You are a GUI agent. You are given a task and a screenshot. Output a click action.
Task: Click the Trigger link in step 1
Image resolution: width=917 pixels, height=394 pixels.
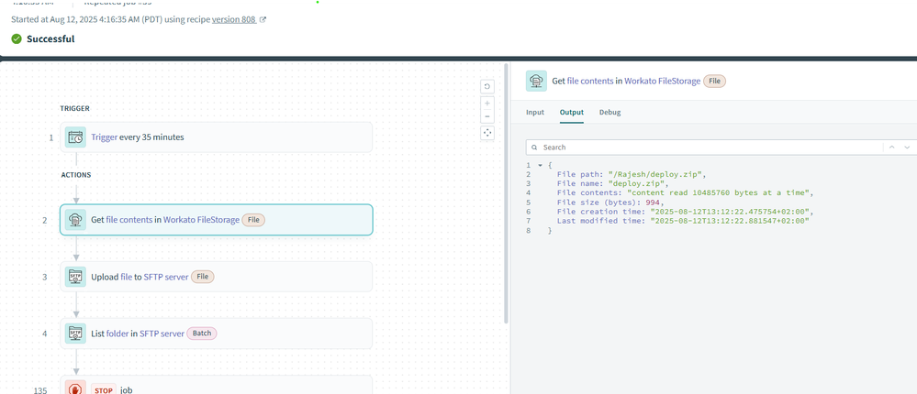pos(104,137)
